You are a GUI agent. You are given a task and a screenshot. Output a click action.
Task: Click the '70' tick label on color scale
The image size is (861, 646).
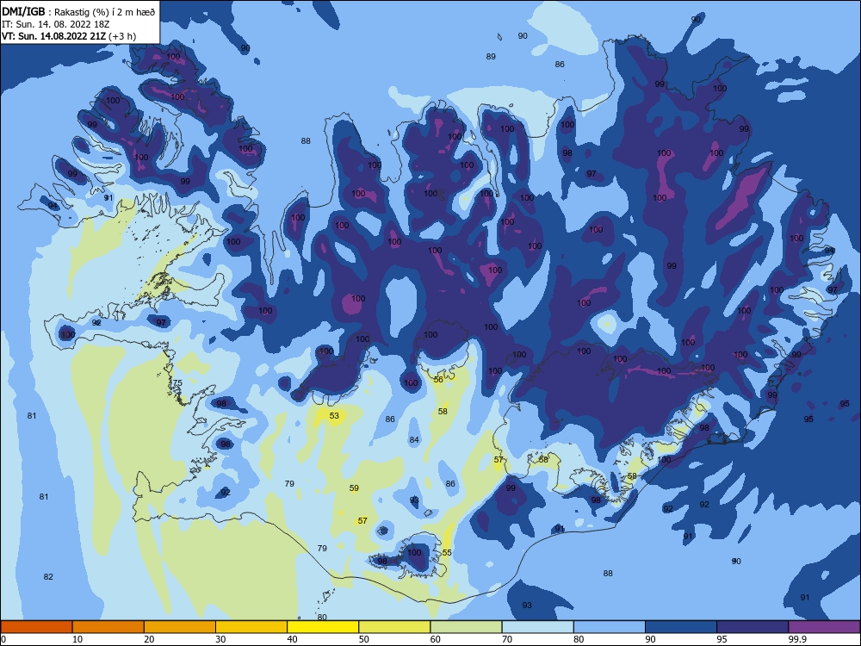[x=507, y=639]
